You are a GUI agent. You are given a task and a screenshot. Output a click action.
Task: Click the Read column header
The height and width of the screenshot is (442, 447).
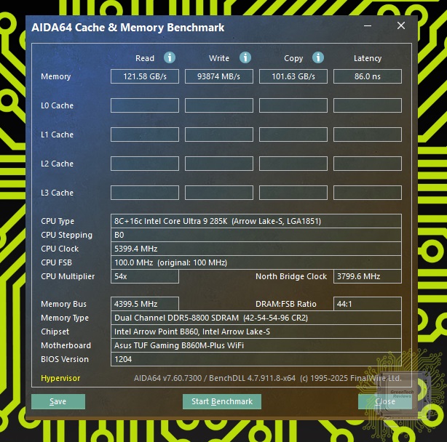145,58
